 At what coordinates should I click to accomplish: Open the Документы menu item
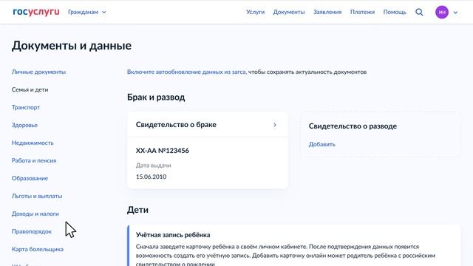[x=289, y=12]
